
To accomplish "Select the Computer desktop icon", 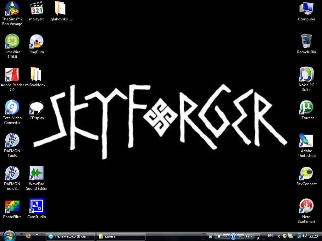I will 306,12.
